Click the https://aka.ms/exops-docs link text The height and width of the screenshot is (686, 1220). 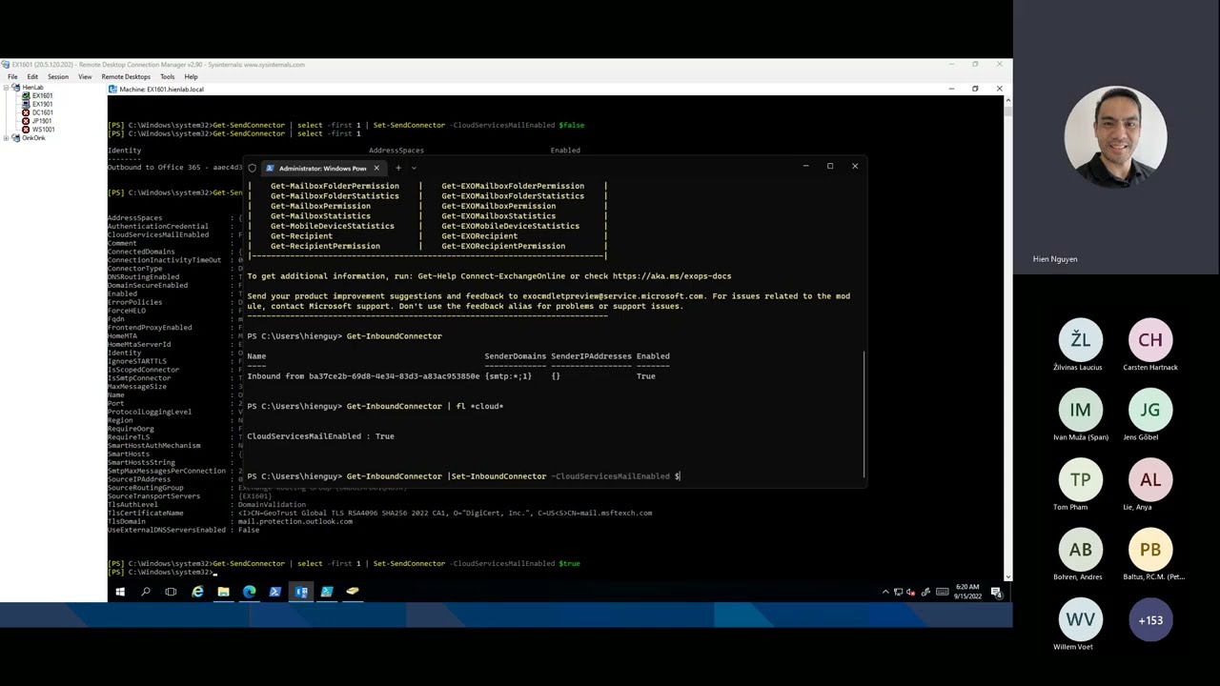tap(672, 276)
